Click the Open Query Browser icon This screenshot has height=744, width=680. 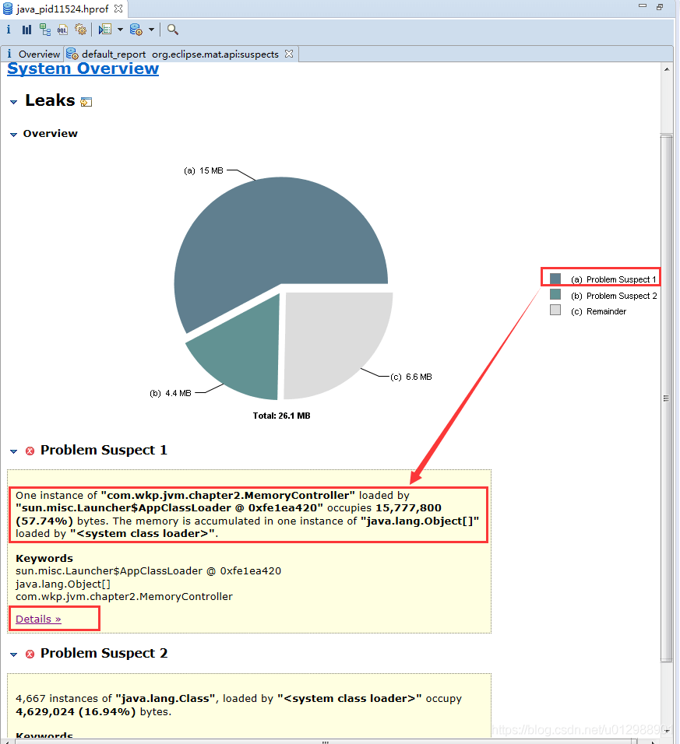[x=136, y=30]
